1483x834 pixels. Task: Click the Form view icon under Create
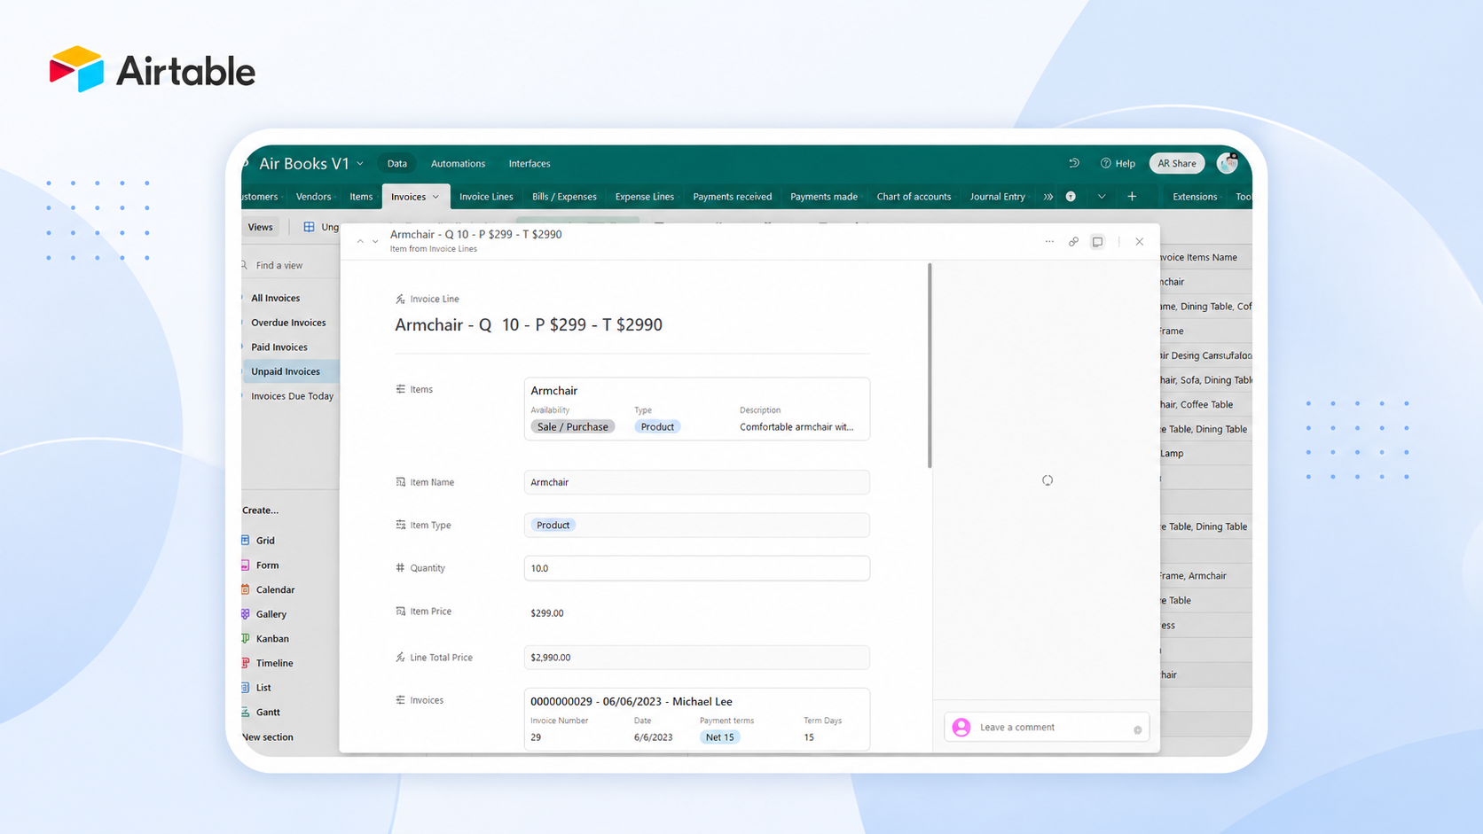246,565
